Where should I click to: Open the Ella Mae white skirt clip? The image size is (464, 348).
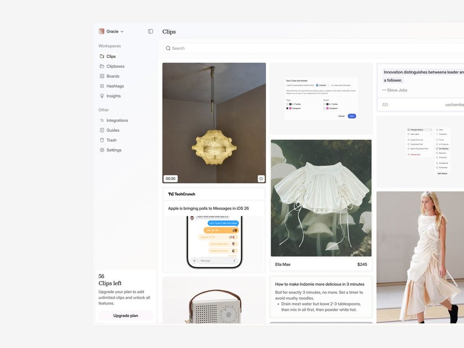click(x=321, y=198)
